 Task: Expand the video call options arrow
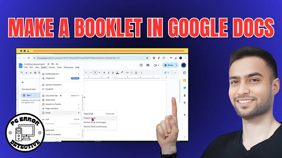click(x=159, y=65)
